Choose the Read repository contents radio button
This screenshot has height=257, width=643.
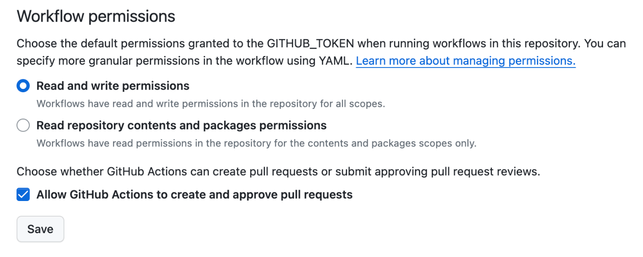[x=23, y=125]
